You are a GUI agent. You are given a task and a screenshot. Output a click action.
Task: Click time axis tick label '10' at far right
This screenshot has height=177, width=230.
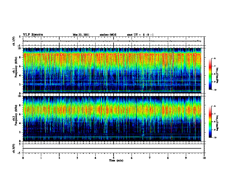click(x=204, y=158)
